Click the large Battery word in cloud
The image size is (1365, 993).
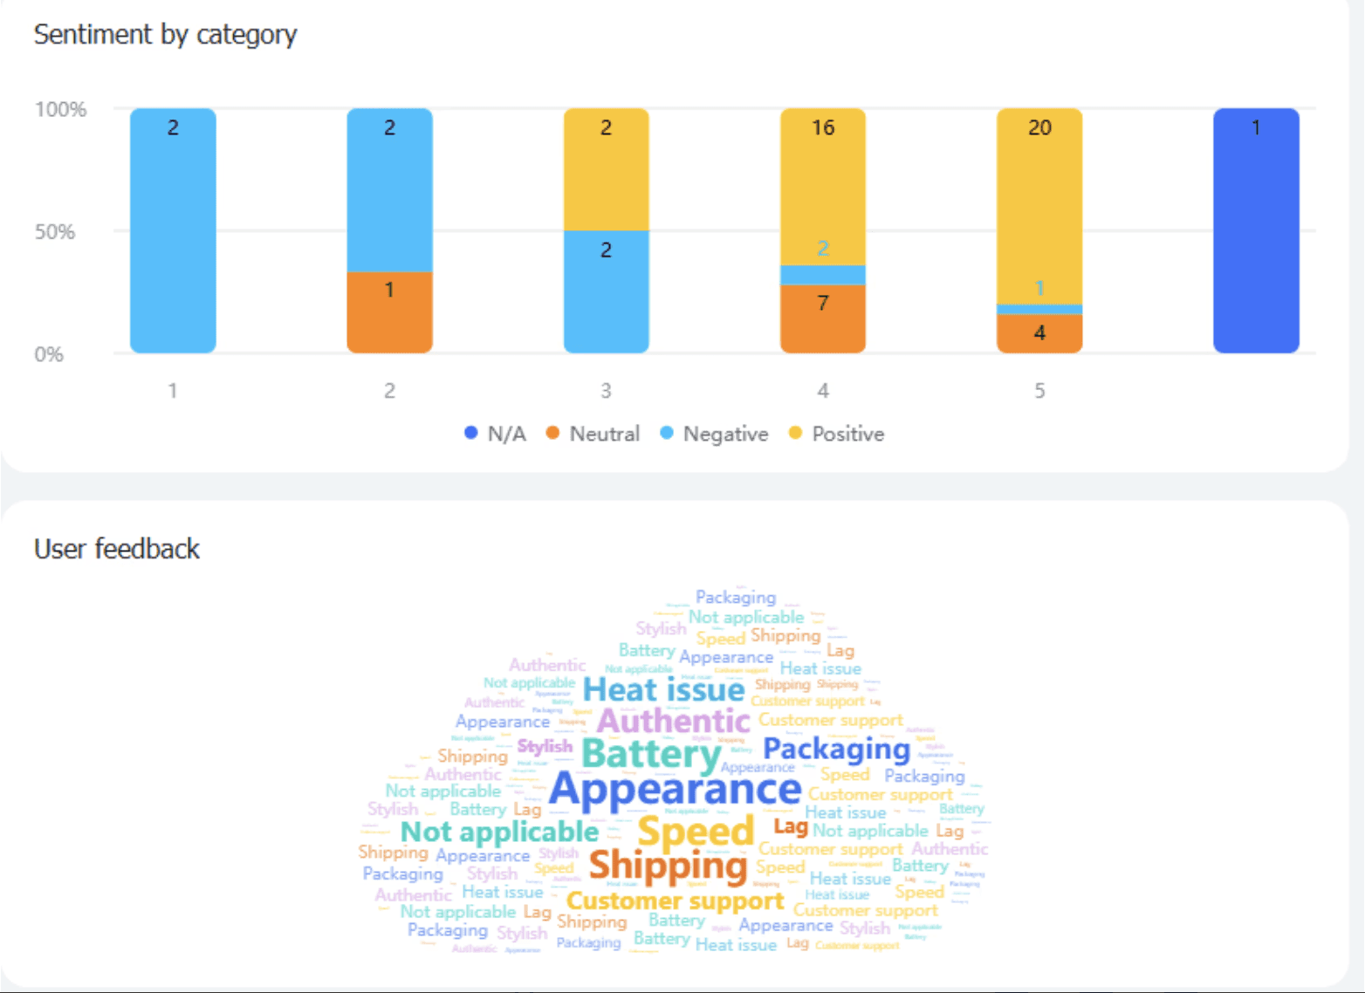(651, 754)
